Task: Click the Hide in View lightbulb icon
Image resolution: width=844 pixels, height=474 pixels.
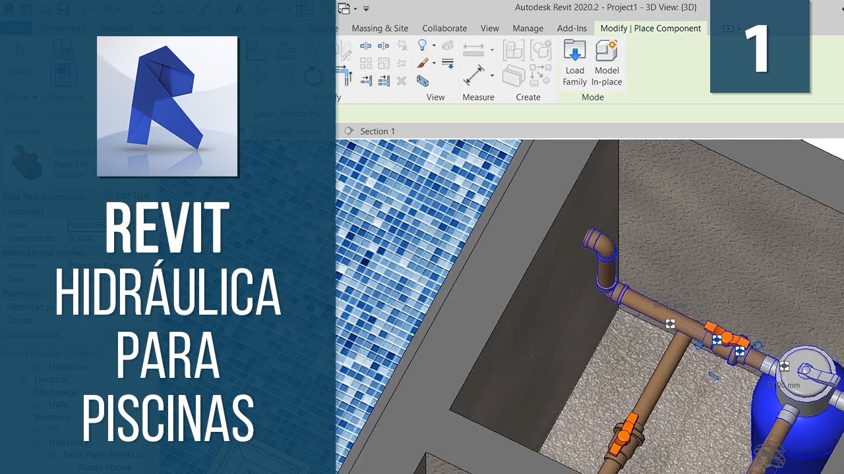Action: point(422,45)
